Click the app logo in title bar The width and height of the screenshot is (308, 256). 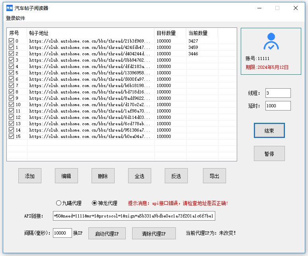[10, 8]
